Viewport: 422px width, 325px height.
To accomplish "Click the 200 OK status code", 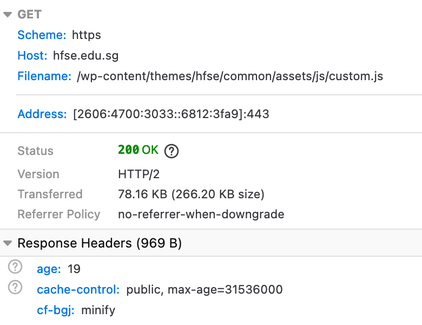I will (x=138, y=150).
